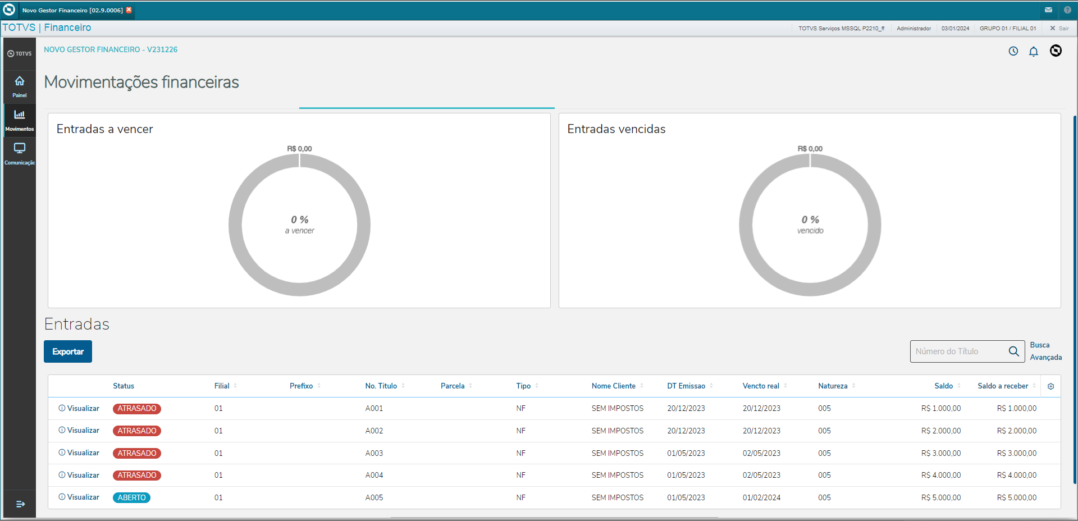Click GRUPO 01 / FILIAL 01 header
Screen dimensions: 1078x521
(1008, 29)
